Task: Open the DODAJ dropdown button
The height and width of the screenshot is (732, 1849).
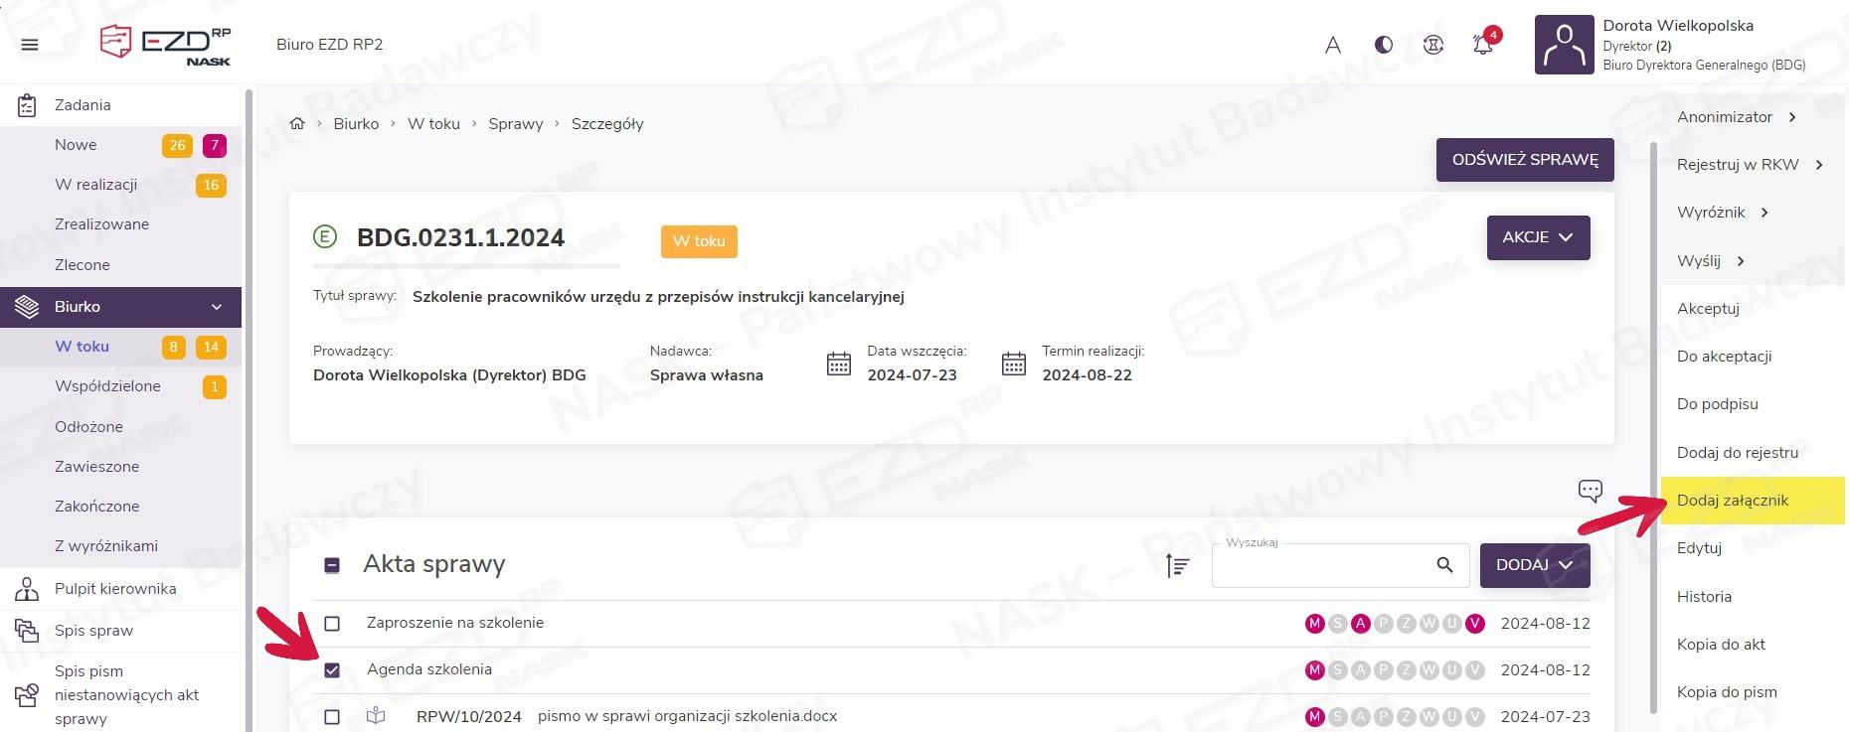Action: pos(1534,565)
